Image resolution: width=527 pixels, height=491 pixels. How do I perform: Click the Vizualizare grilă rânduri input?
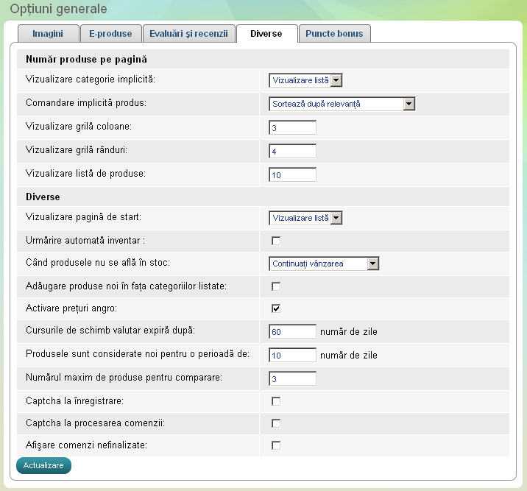(292, 151)
